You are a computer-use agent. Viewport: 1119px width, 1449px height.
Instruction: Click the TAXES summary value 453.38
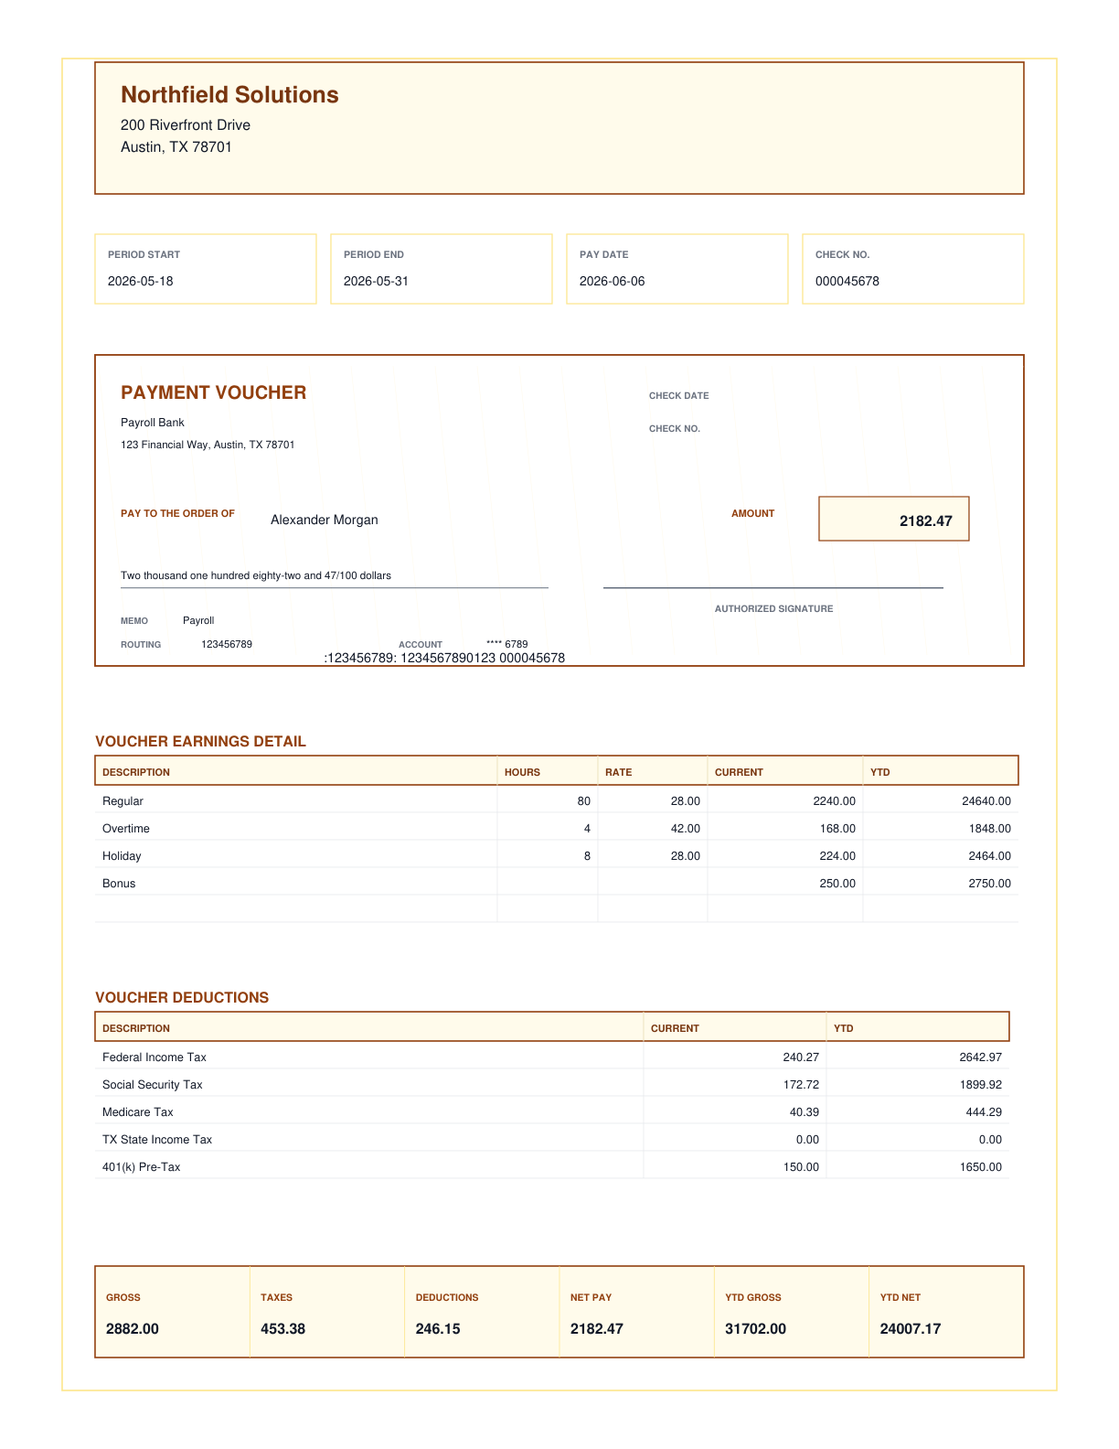(283, 1329)
